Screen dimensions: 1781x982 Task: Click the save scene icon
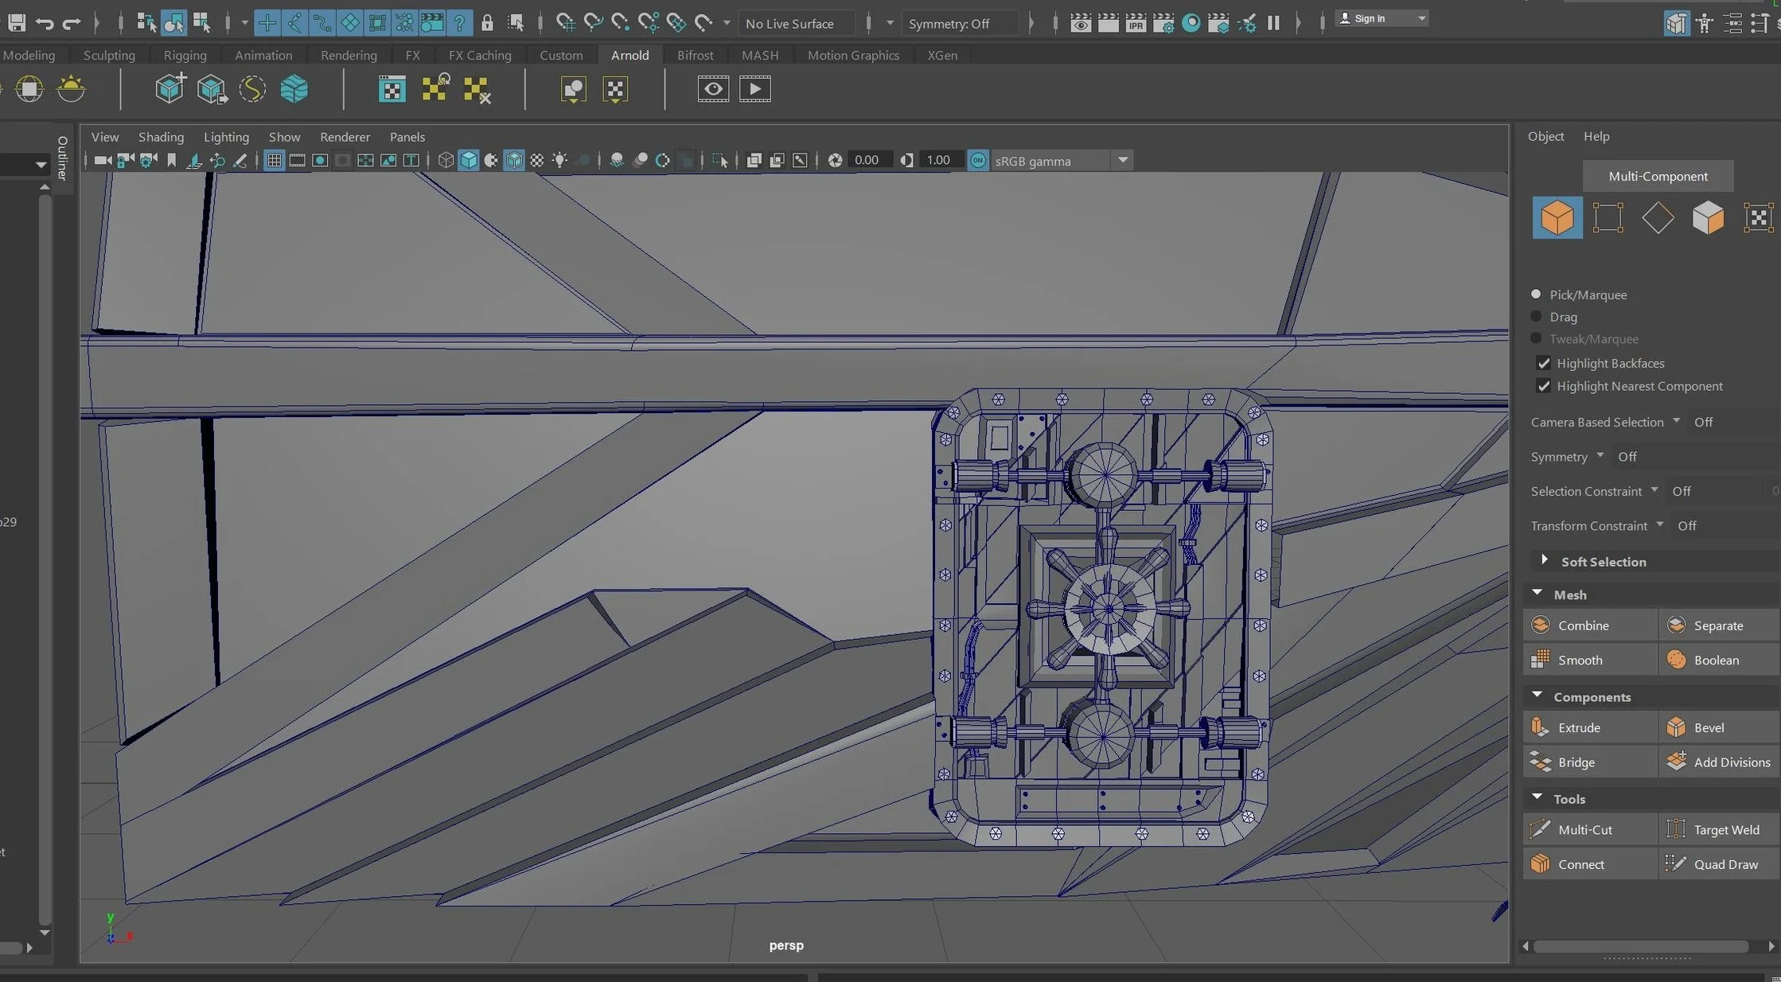16,23
